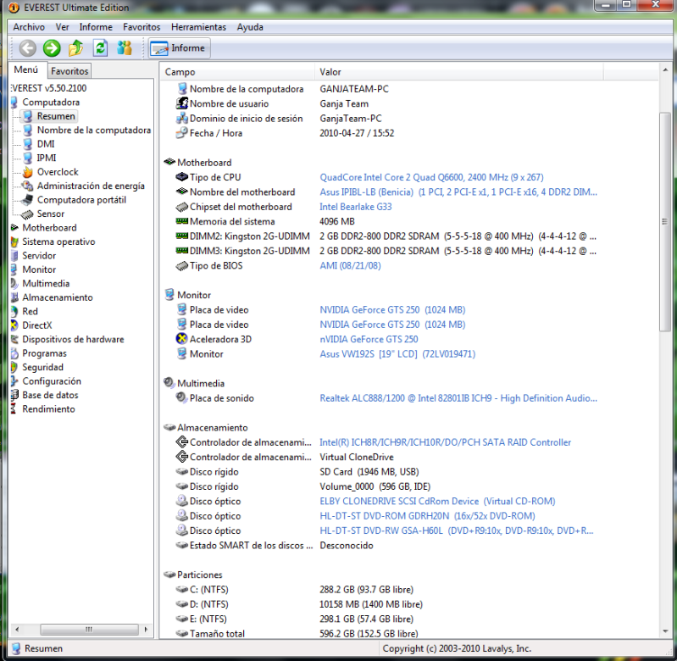This screenshot has width=677, height=661.
Task: Click the scroll down arrow of details pane
Action: pos(665,631)
